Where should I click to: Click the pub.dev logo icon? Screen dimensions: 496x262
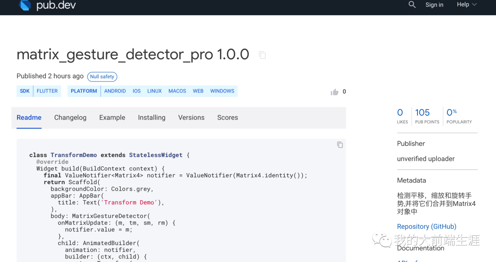[x=25, y=5]
